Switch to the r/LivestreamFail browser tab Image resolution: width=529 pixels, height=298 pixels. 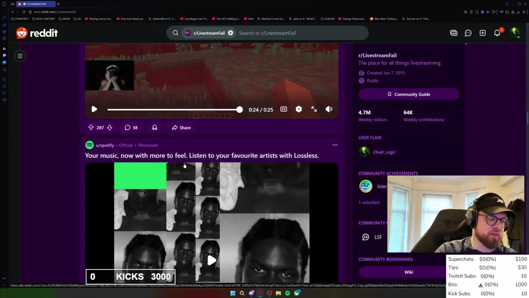tap(36, 4)
